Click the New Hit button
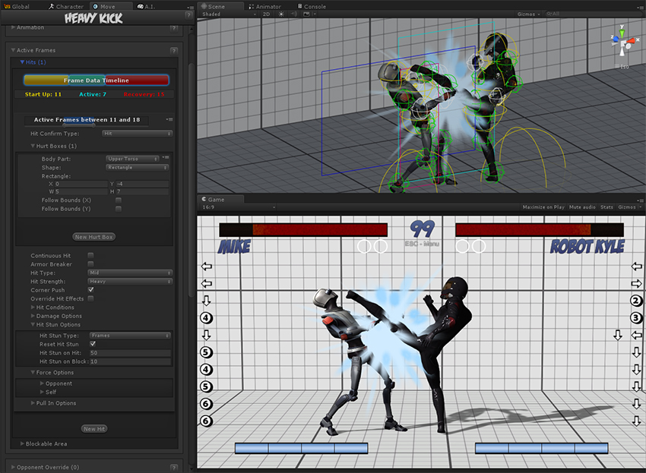This screenshot has height=473, width=646. 94,428
